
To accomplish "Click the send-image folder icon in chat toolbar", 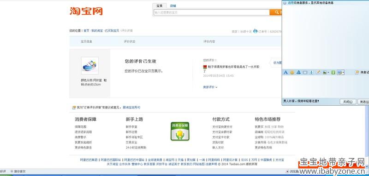I will pyautogui.click(x=325, y=73).
